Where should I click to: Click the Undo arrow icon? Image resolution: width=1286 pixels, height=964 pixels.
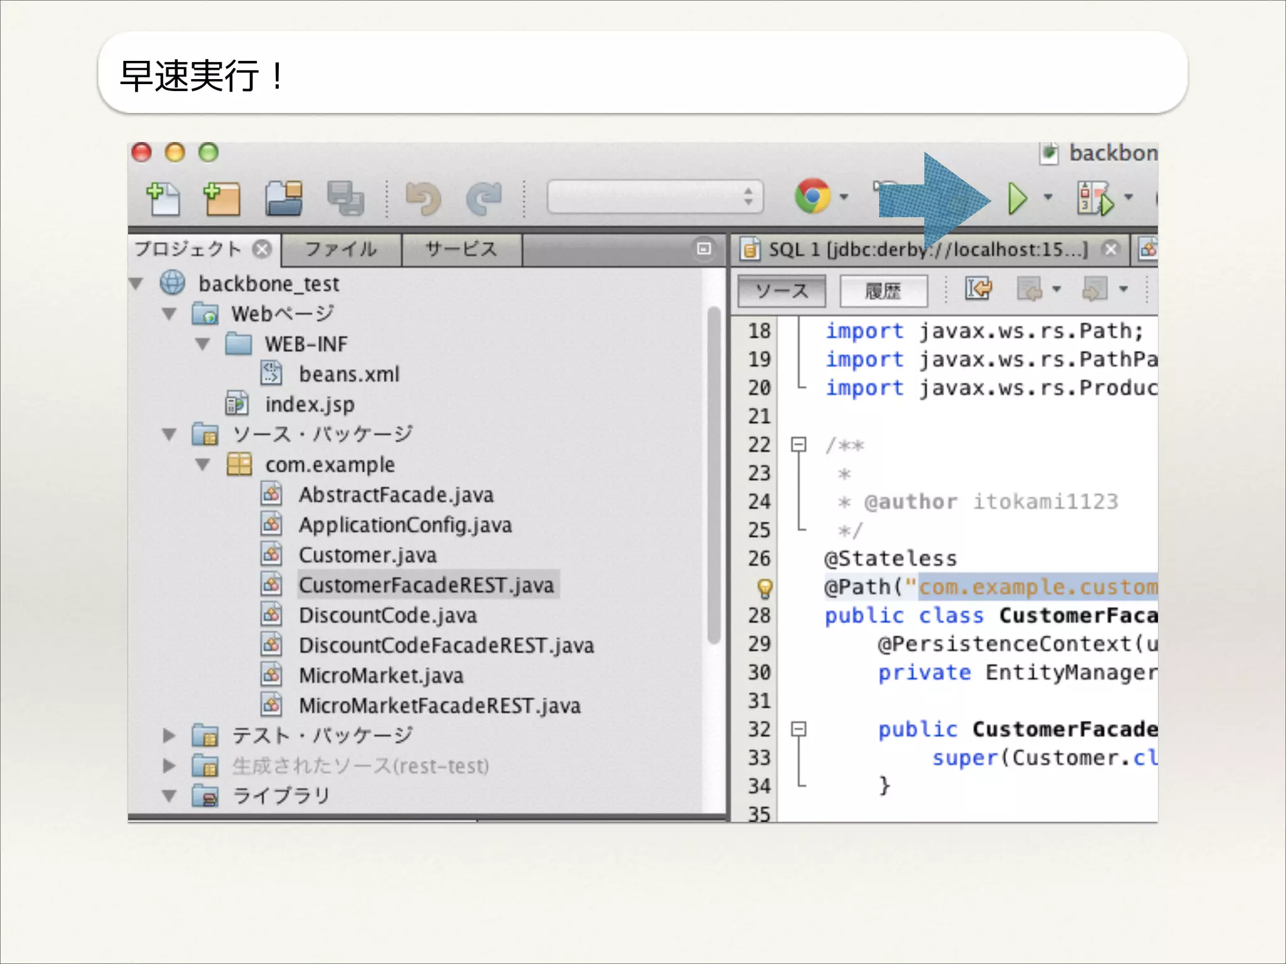(x=423, y=199)
